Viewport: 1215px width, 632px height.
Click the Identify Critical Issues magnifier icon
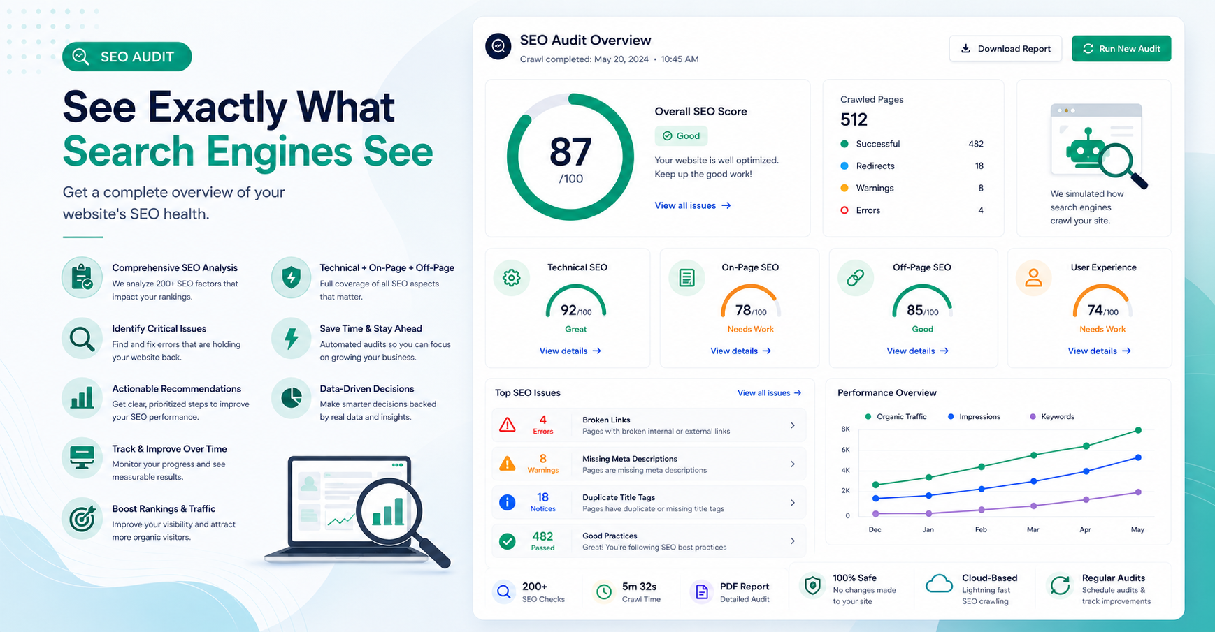point(82,339)
